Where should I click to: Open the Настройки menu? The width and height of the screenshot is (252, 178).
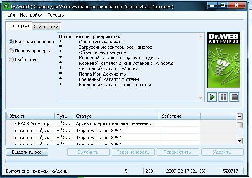point(31,15)
